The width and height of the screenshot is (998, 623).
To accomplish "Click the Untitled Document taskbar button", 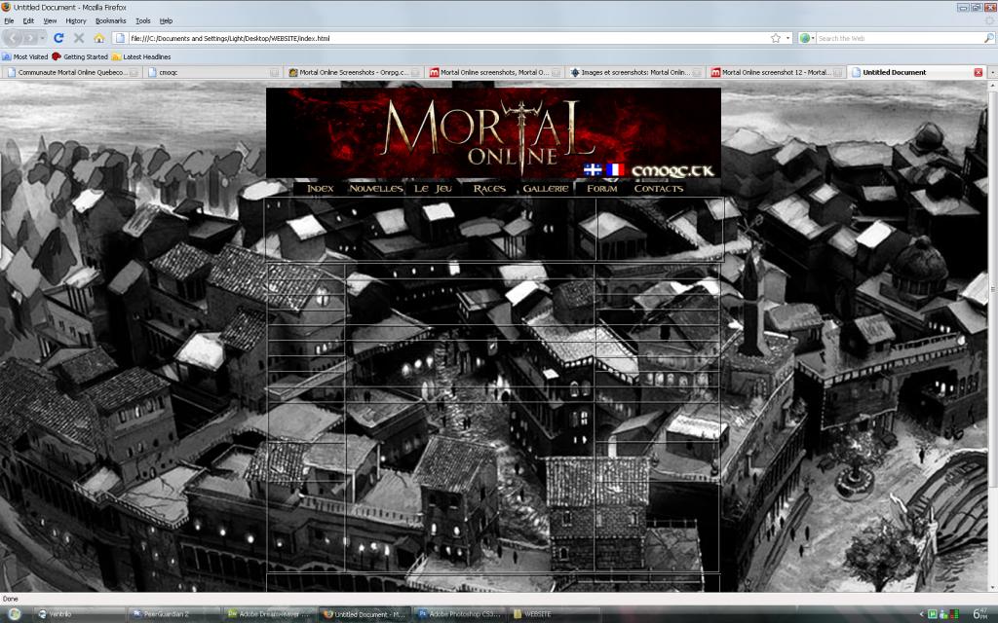I will (x=363, y=614).
